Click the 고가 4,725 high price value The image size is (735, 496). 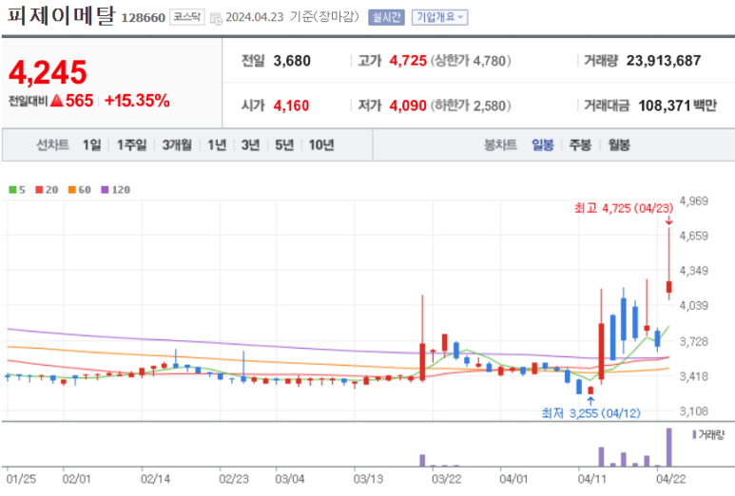(x=408, y=61)
